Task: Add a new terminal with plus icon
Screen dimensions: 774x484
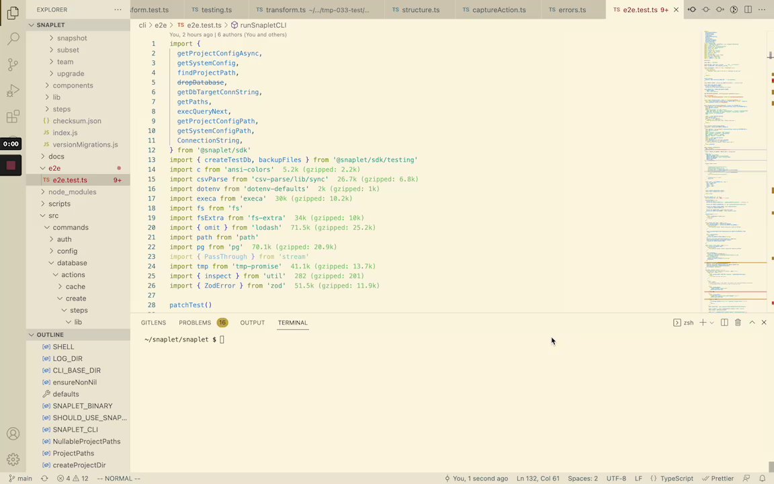Action: [x=702, y=323]
